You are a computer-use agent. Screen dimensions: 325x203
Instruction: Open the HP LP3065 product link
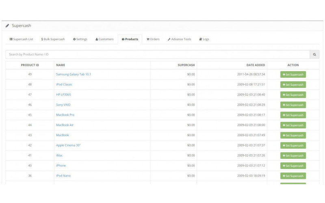point(63,95)
